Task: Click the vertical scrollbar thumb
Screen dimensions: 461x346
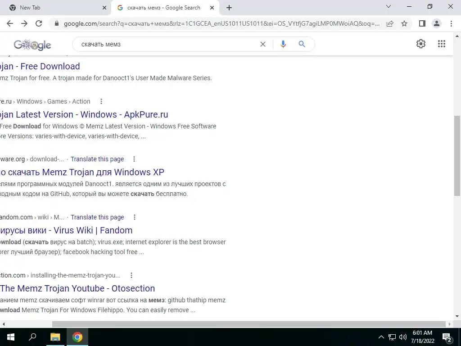Action: [457, 155]
